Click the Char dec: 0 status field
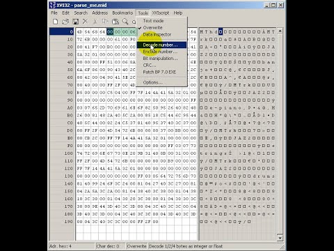 click(x=111, y=246)
